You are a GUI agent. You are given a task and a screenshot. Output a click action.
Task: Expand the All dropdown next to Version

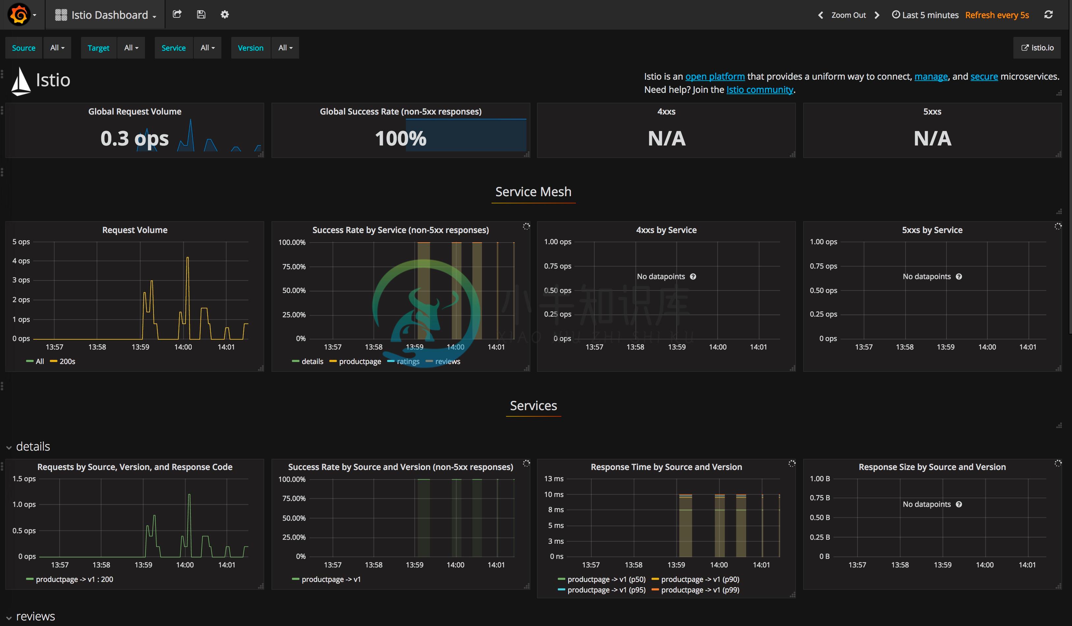pos(284,47)
